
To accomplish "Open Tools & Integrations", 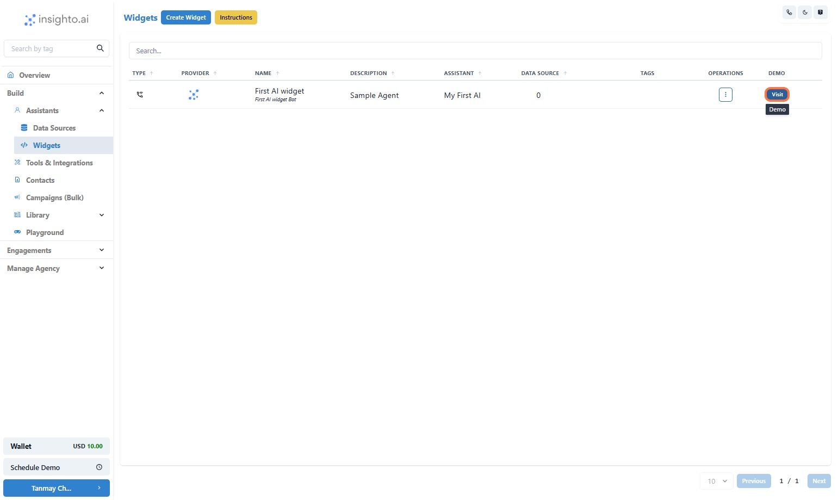I will click(x=59, y=163).
